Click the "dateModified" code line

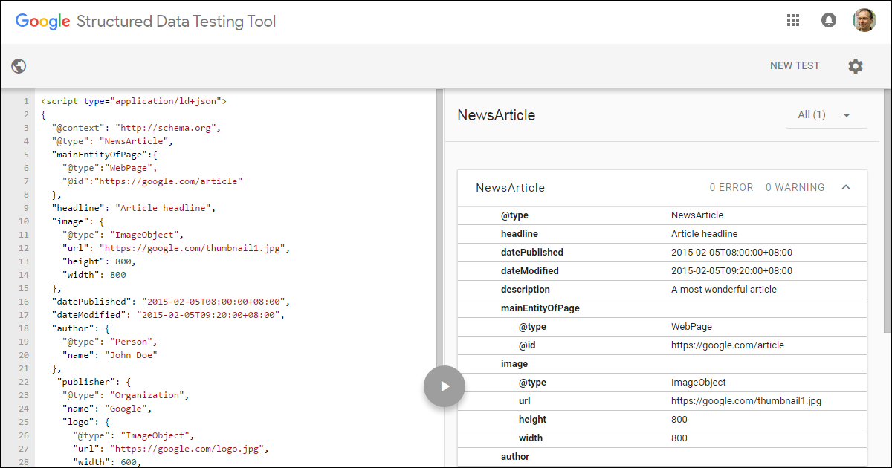point(168,315)
